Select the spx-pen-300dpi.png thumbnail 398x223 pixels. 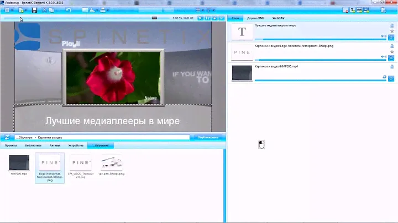(112, 163)
